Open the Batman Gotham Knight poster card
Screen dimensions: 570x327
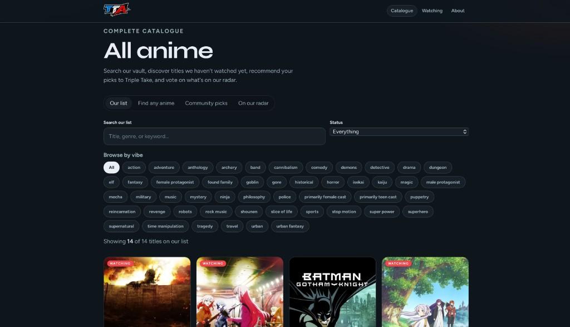point(332,292)
